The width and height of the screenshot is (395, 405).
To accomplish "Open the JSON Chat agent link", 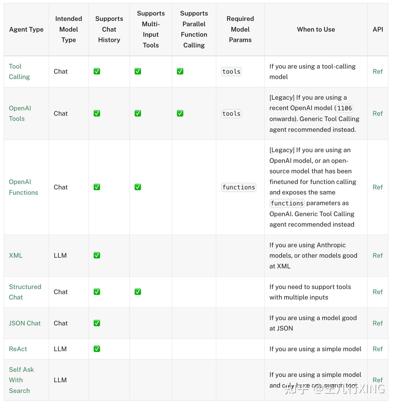I will (25, 323).
